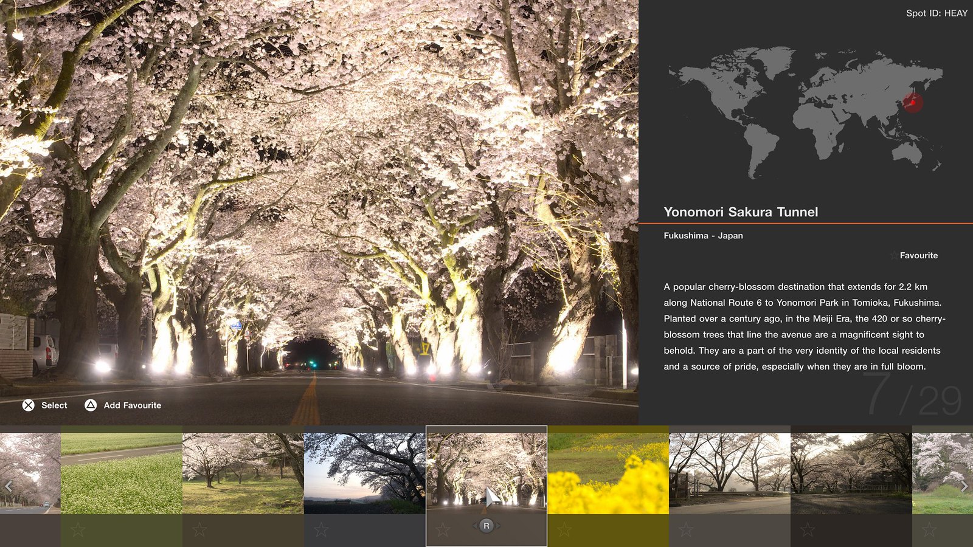Click the Yonomori Sakura Tunnel title
Image resolution: width=973 pixels, height=547 pixels.
coord(741,212)
